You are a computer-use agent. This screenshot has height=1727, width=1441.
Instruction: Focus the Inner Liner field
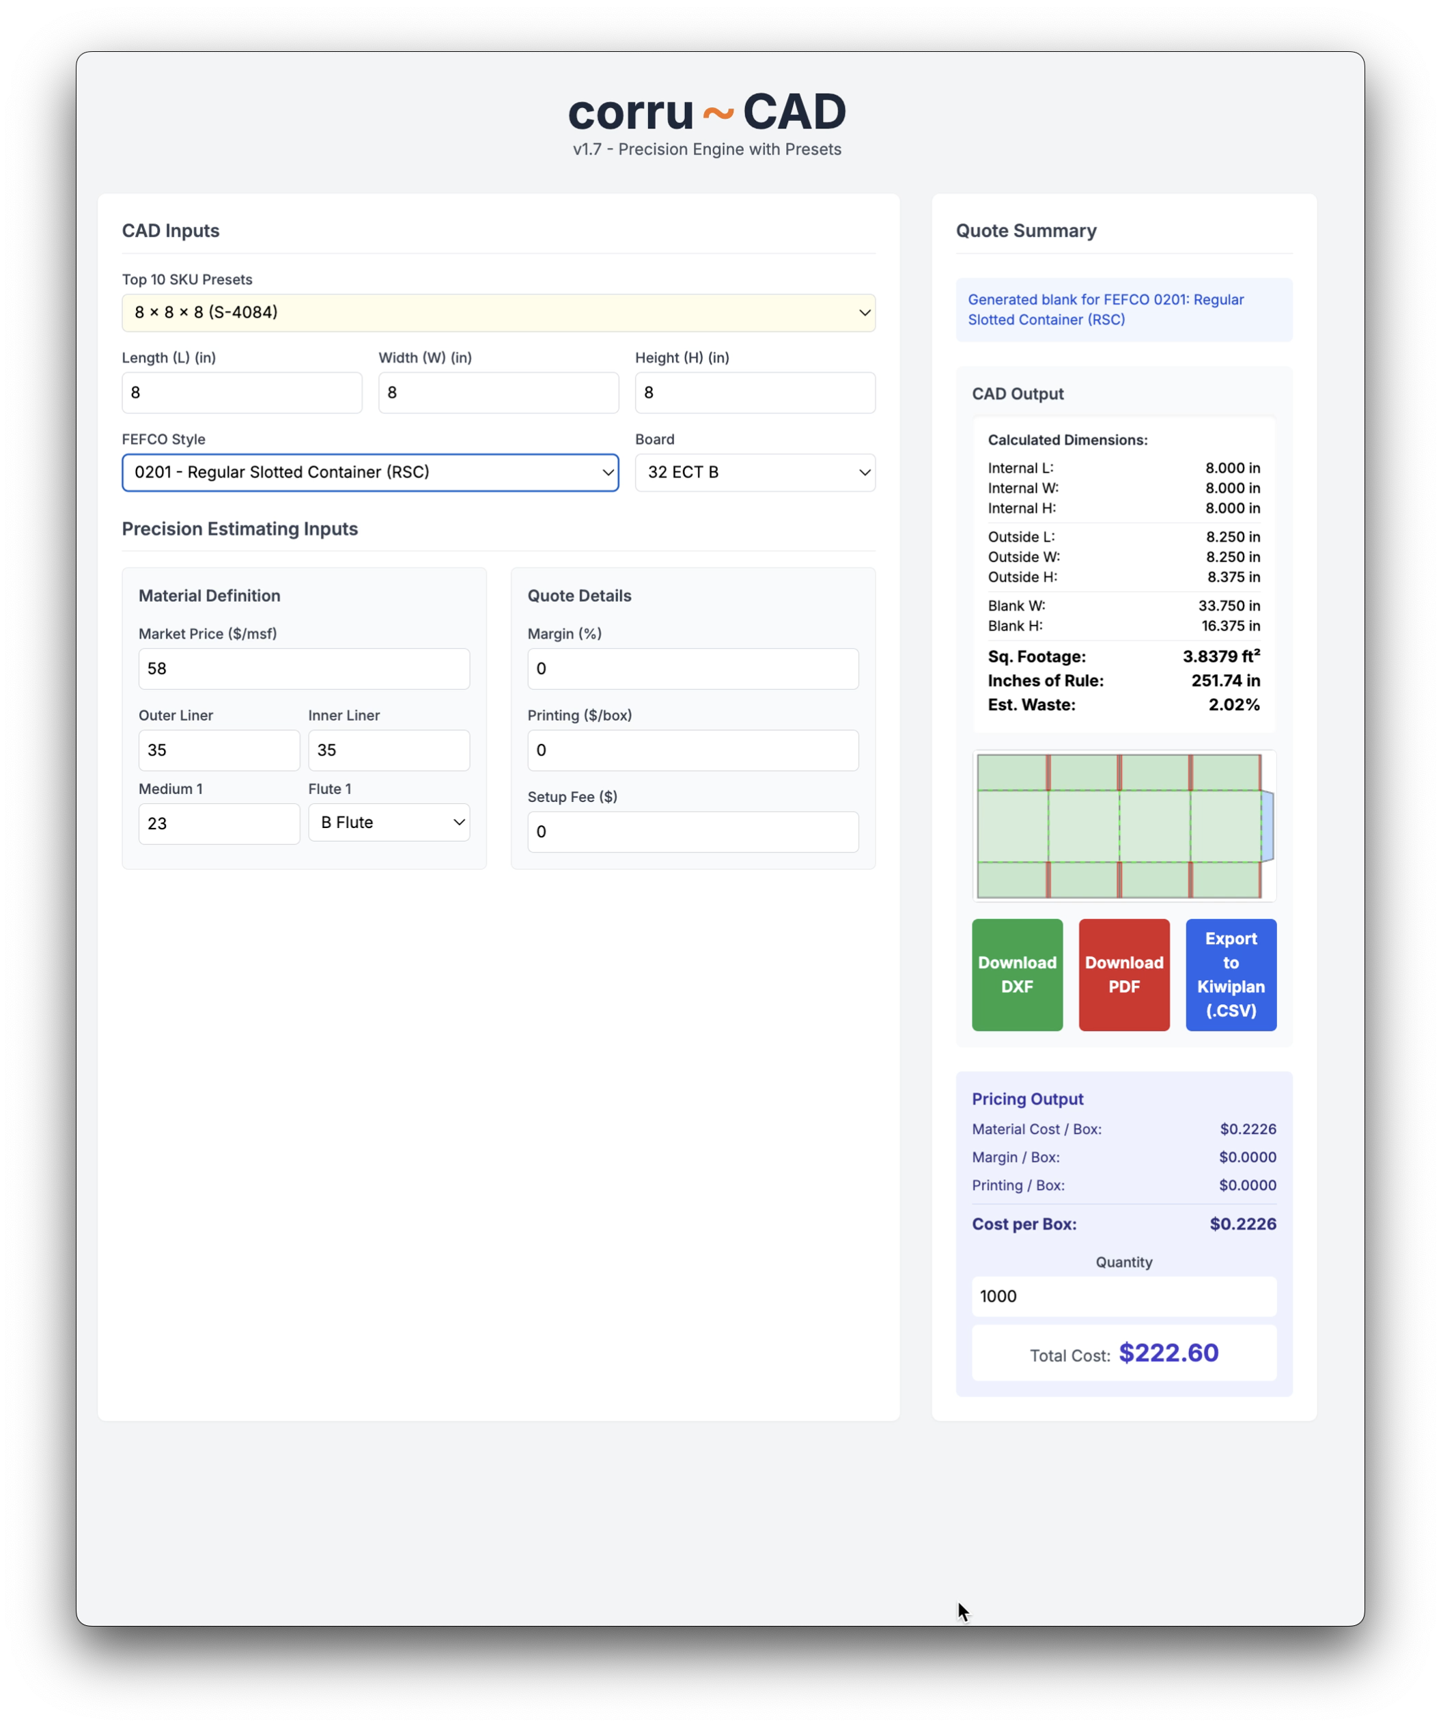point(389,750)
